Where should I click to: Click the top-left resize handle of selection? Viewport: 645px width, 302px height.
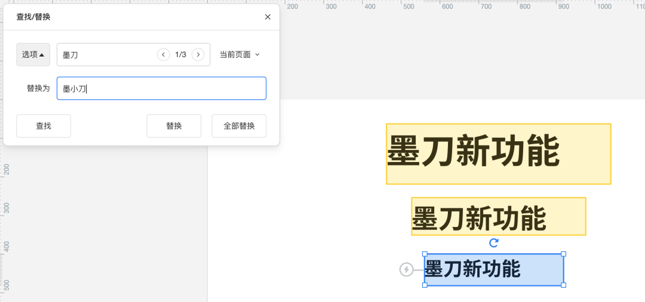[425, 254]
